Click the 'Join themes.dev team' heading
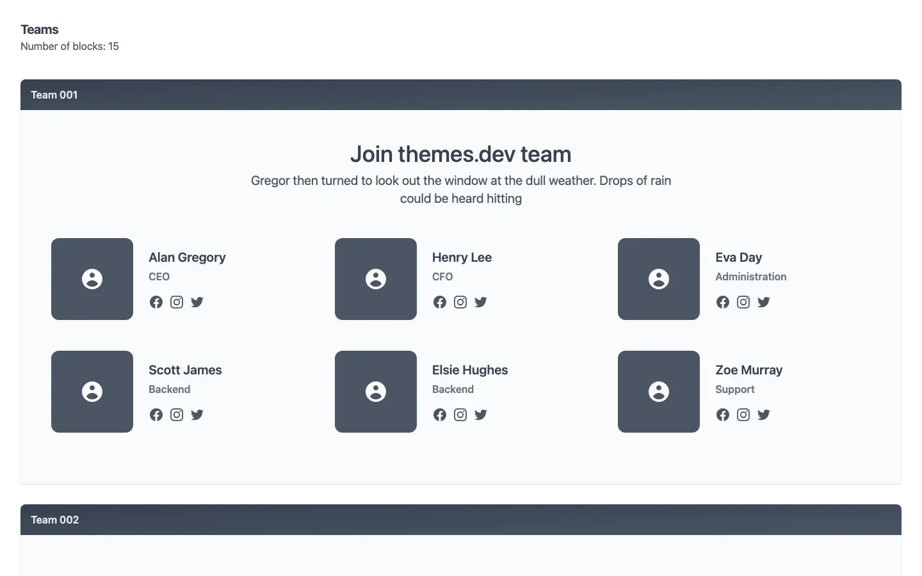The height and width of the screenshot is (576, 922). [461, 154]
